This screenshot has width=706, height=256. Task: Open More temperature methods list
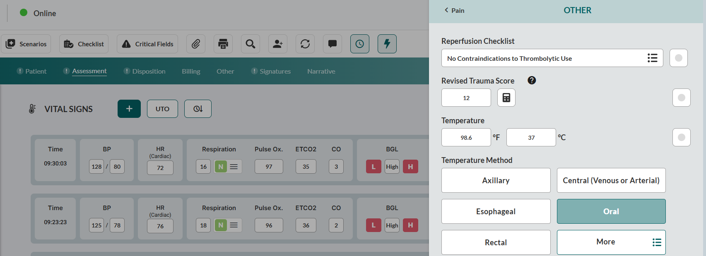(611, 242)
